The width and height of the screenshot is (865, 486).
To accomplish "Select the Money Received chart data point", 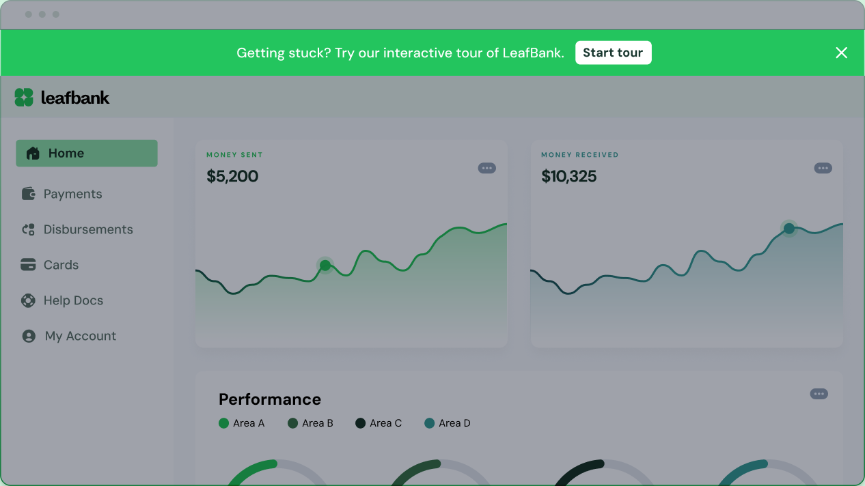I will click(x=789, y=229).
